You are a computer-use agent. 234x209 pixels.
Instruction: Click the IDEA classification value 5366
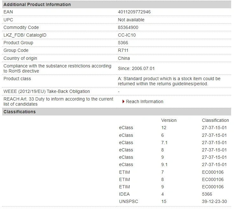pos(207,194)
